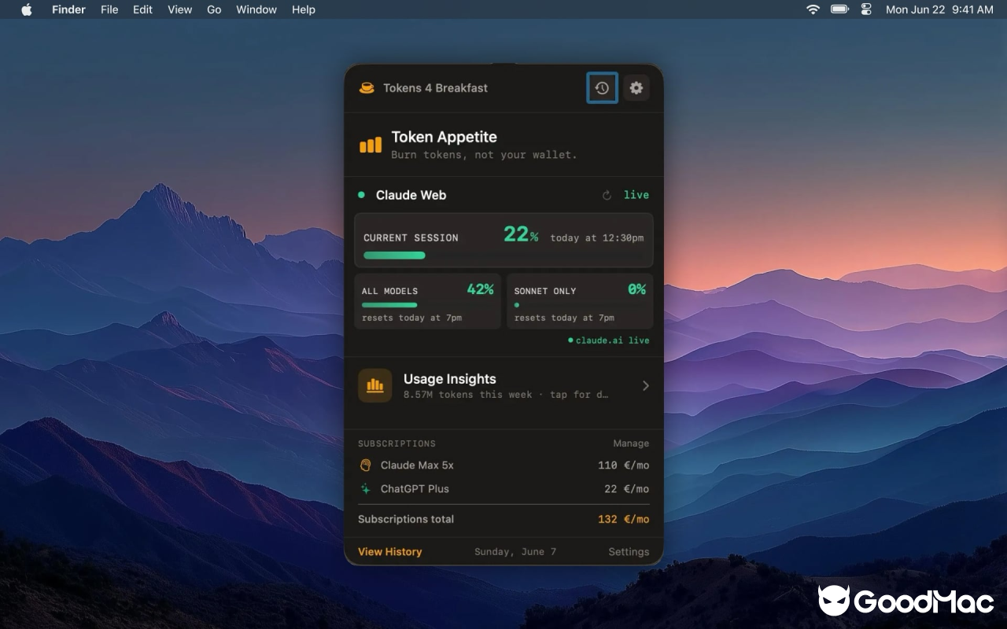Click 'Claude Web' heading

411,195
